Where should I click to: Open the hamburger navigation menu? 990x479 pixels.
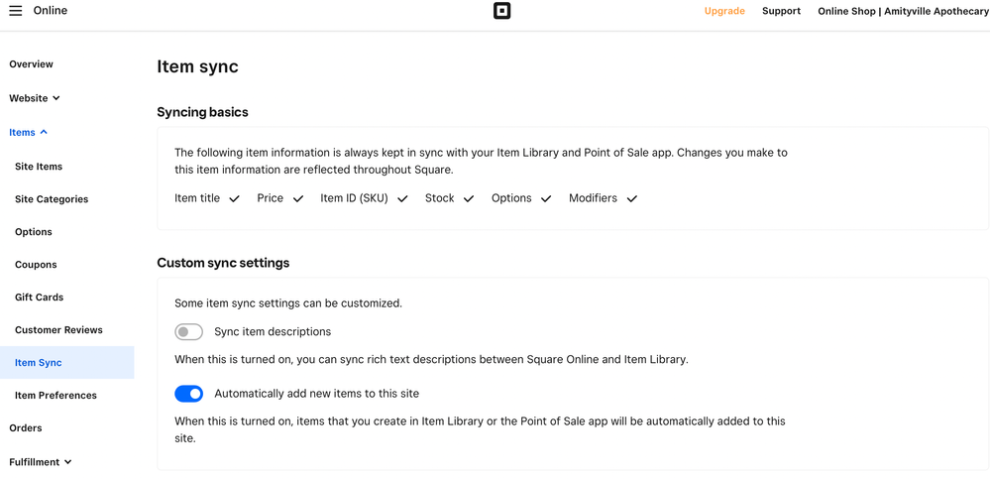(16, 11)
